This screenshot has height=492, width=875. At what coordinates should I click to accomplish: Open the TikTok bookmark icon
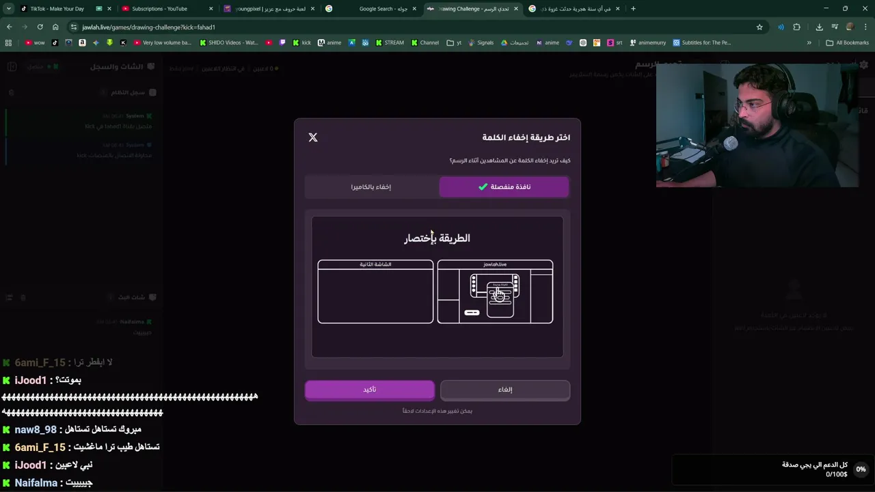click(x=55, y=42)
